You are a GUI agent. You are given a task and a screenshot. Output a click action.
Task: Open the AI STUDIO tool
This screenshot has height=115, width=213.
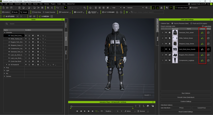(9, 16)
